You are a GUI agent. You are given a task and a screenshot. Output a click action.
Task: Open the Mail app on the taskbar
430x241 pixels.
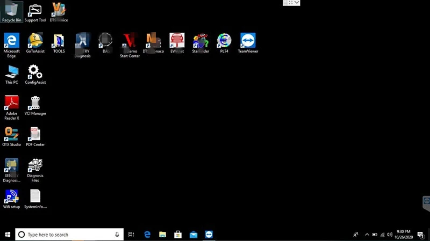click(x=193, y=235)
